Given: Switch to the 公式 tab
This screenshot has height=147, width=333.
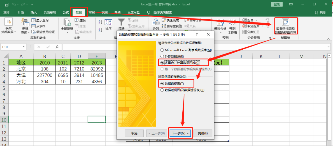Looking at the screenshot, I should click(x=66, y=13).
